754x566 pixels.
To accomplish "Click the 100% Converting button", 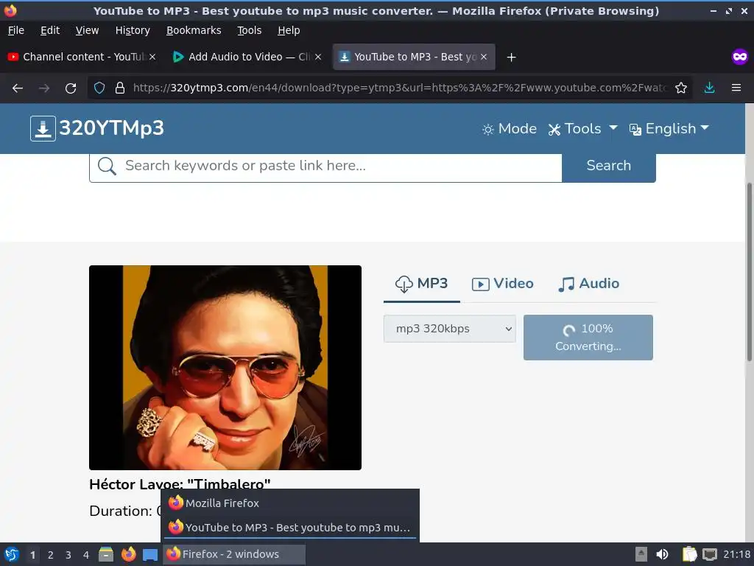I will pos(588,338).
